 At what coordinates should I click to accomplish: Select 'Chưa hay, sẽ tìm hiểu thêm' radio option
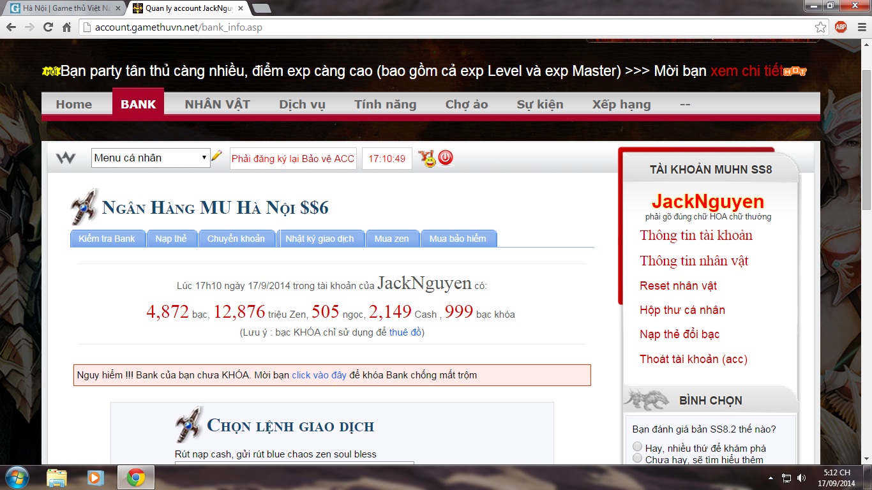[637, 458]
